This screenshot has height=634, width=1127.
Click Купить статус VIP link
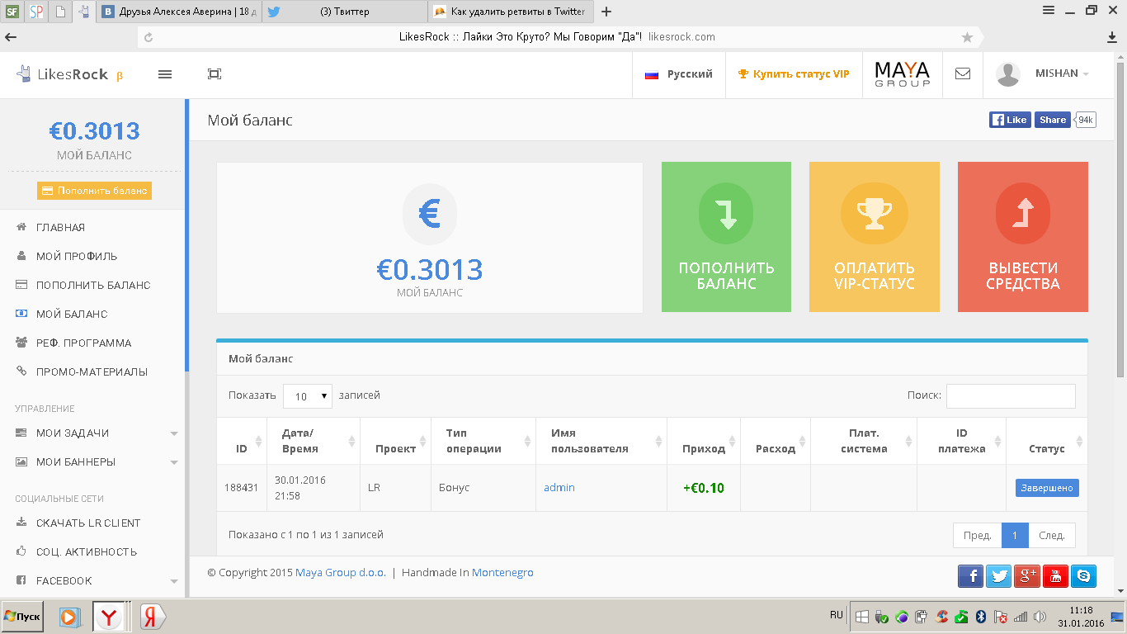(x=794, y=74)
